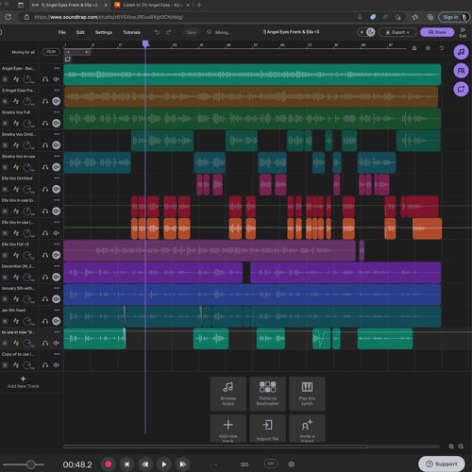Click the undo arrow icon

[x=157, y=32]
